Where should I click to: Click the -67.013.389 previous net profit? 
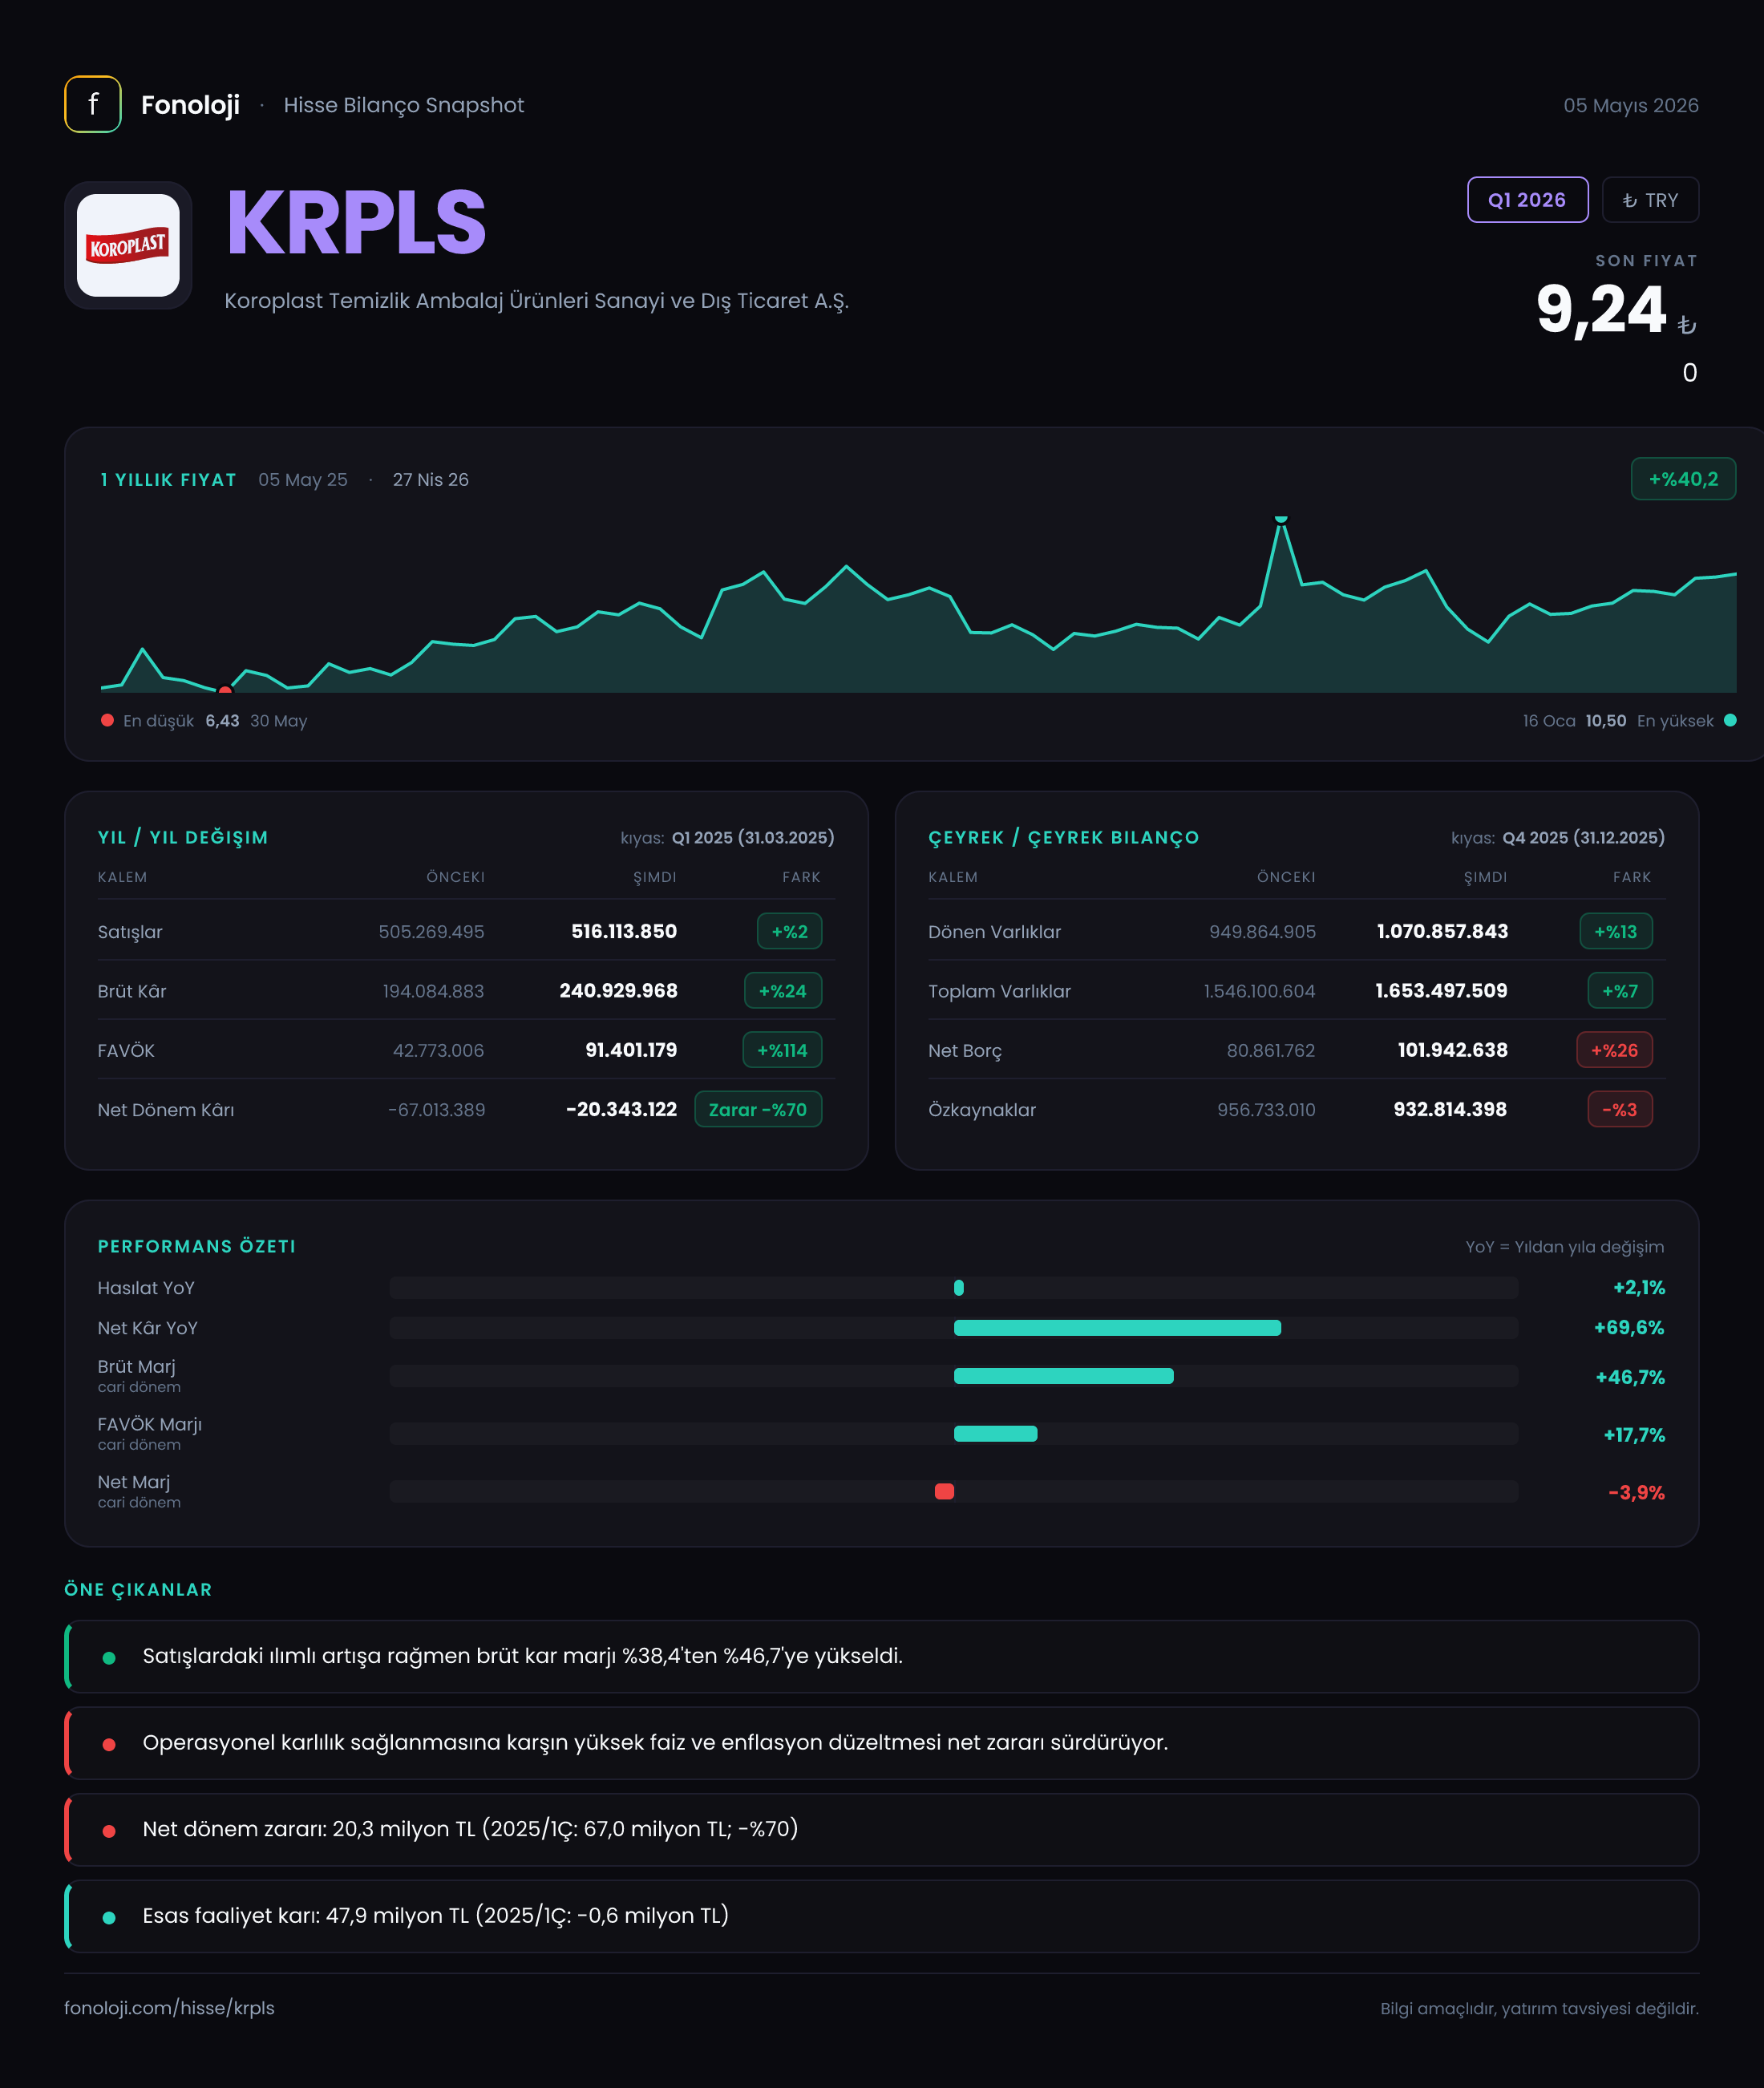[436, 1109]
